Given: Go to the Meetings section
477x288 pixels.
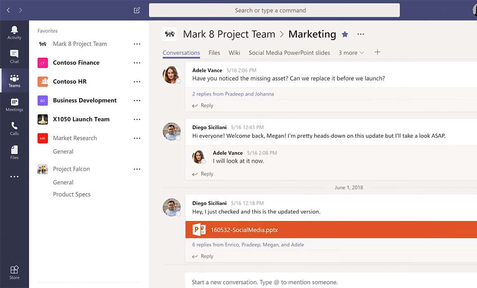Looking at the screenshot, I should (14, 104).
